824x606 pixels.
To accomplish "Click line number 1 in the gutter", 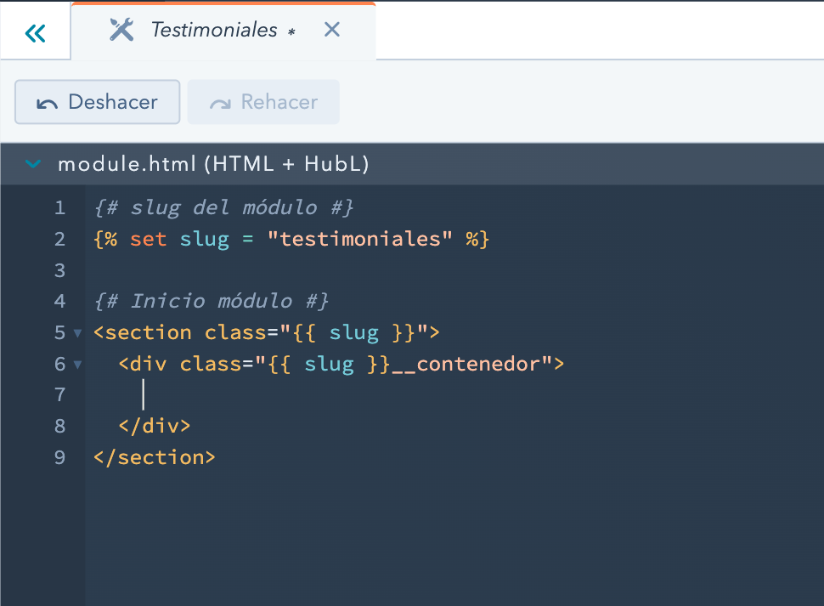I will pyautogui.click(x=59, y=208).
